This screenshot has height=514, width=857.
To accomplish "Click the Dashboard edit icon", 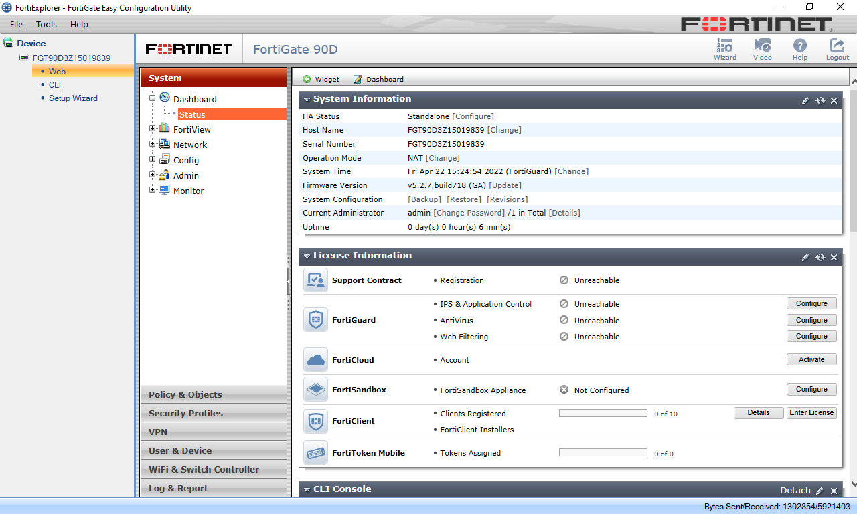I will [358, 79].
